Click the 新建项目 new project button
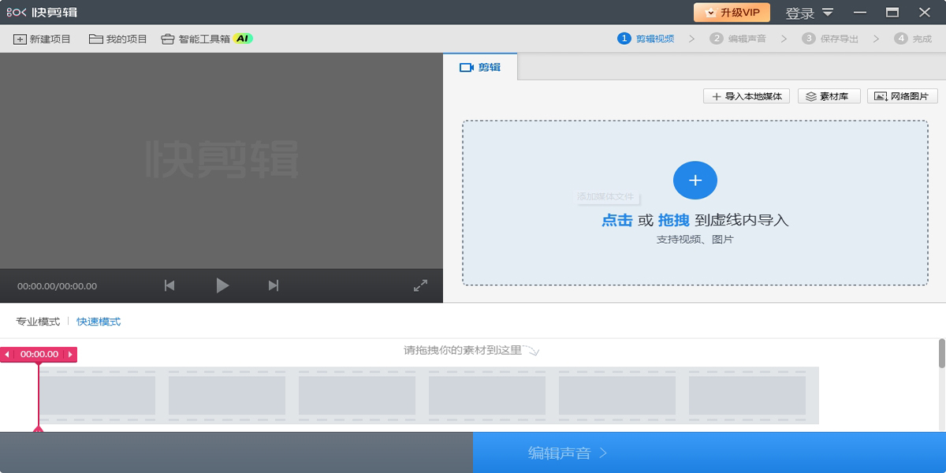 [x=43, y=39]
